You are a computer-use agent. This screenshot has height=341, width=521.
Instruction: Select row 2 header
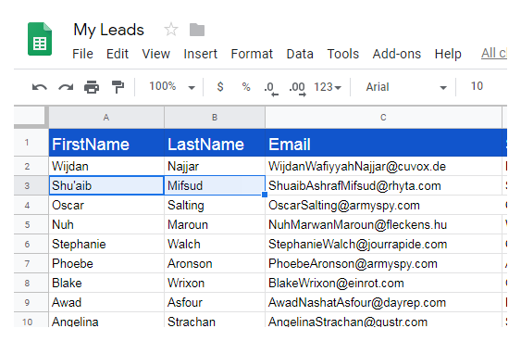[x=31, y=166]
